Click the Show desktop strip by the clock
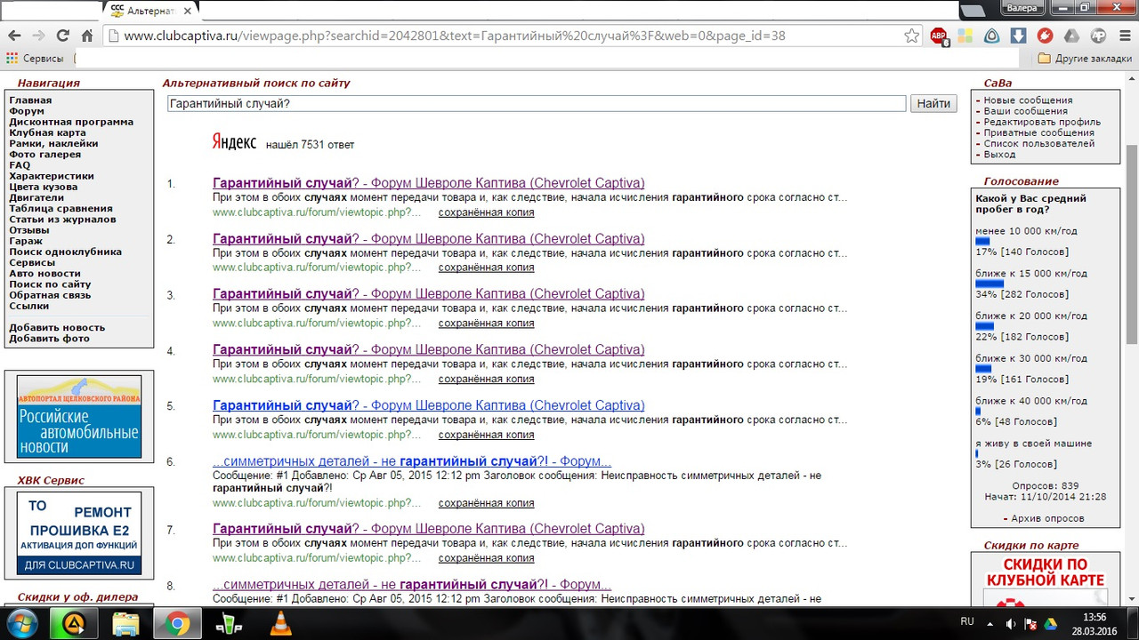The width and height of the screenshot is (1139, 640). 1134,624
